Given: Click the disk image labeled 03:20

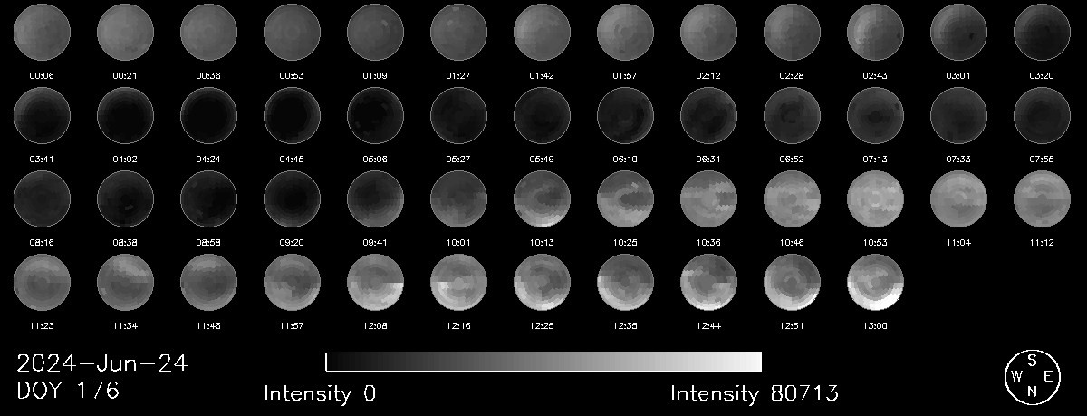Looking at the screenshot, I should pyautogui.click(x=1042, y=33).
